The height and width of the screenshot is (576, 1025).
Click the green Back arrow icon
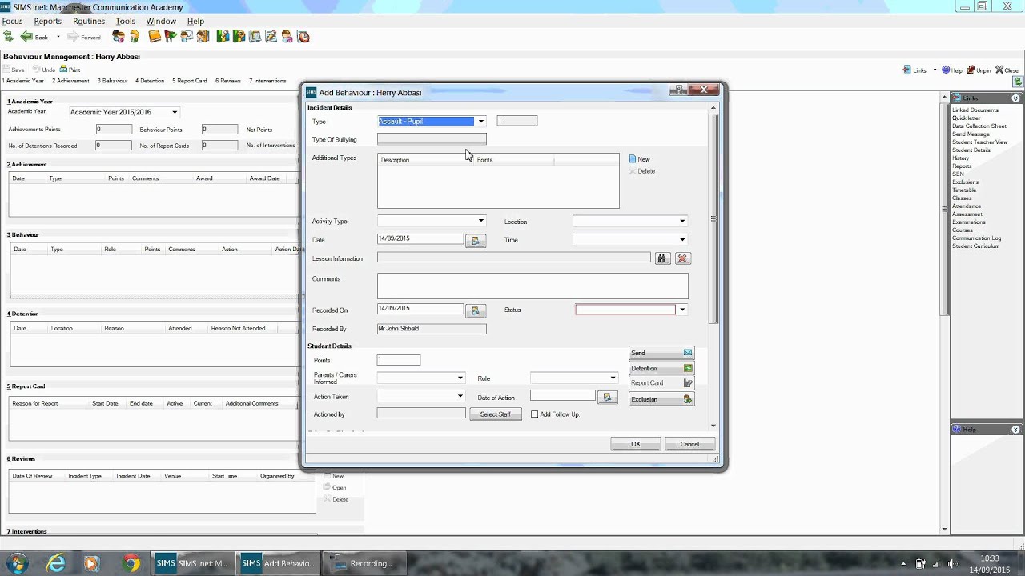pos(26,37)
